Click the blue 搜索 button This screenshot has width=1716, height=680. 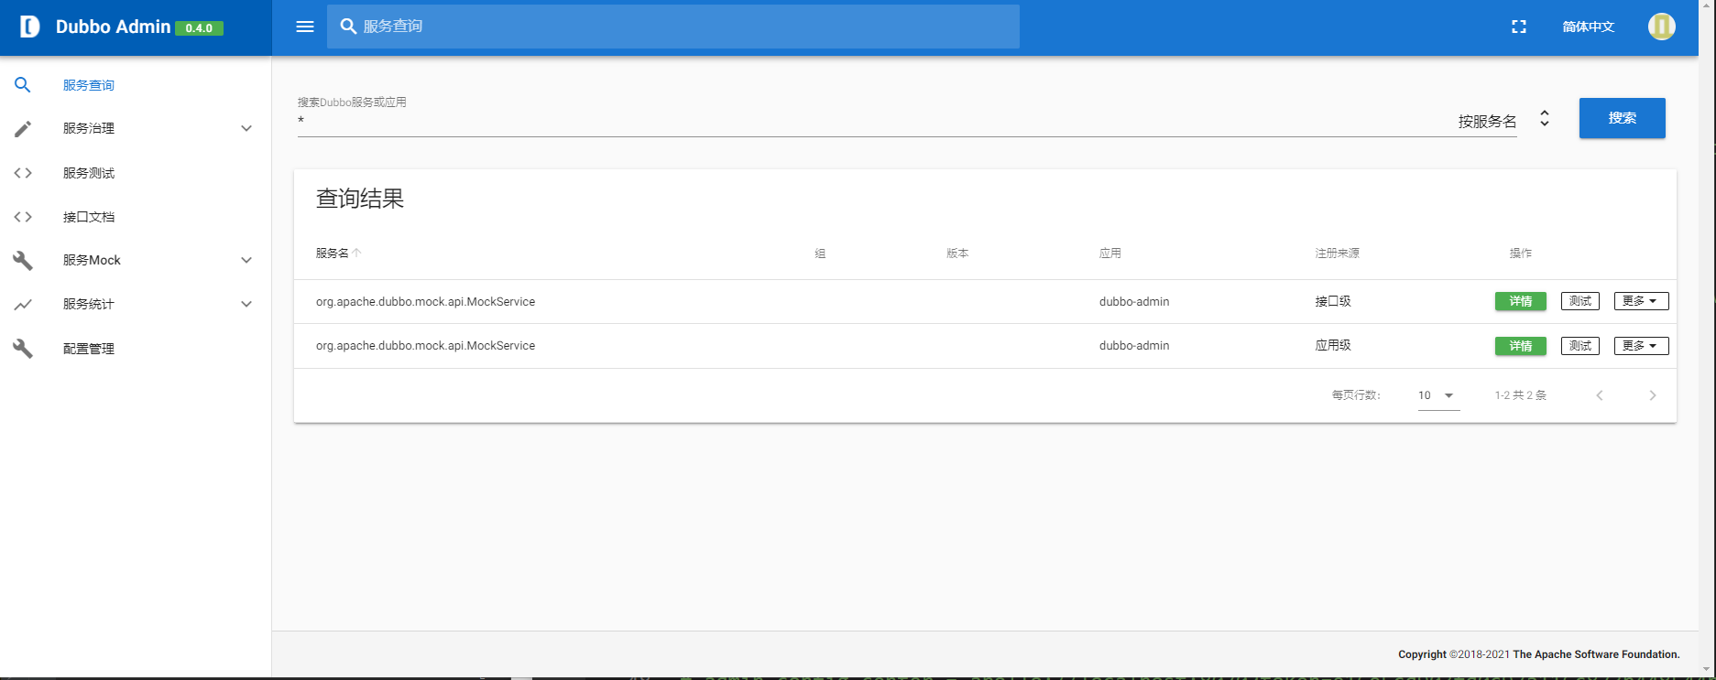click(1622, 118)
